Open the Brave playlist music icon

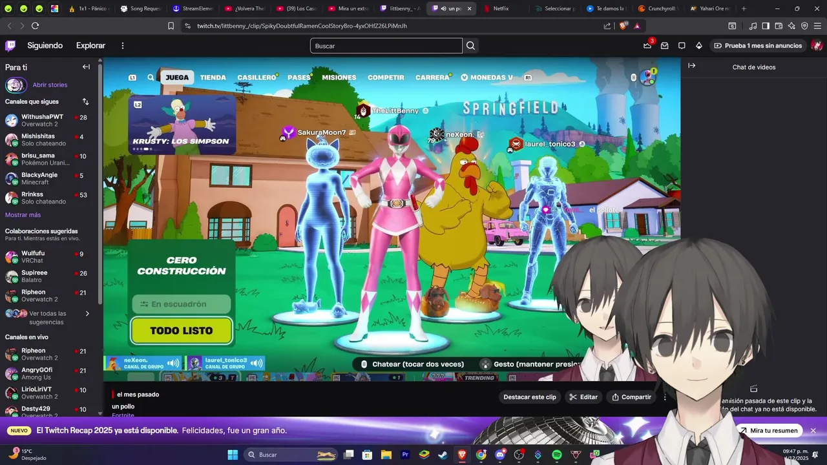(x=753, y=26)
